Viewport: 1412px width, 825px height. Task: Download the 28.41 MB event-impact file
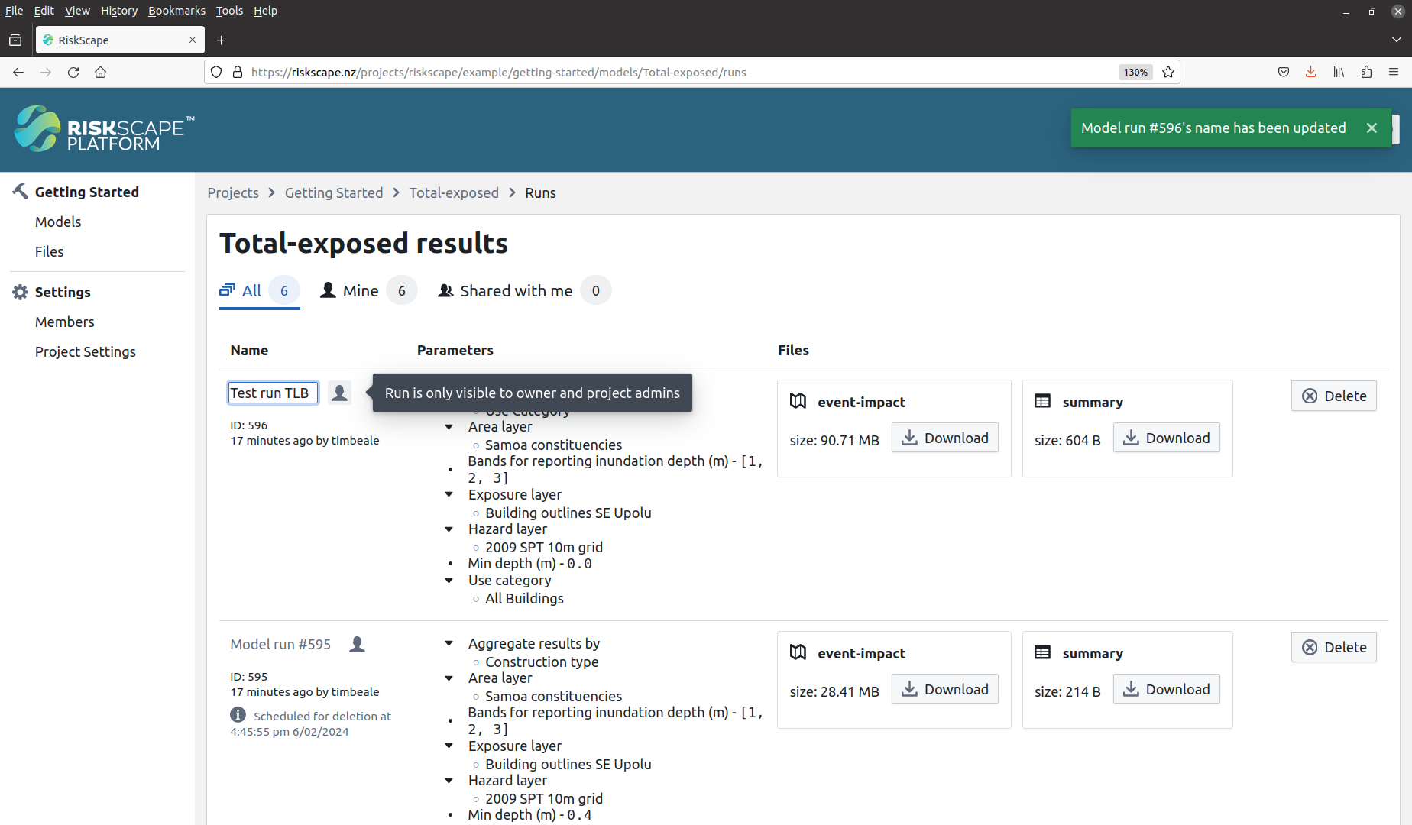point(945,689)
